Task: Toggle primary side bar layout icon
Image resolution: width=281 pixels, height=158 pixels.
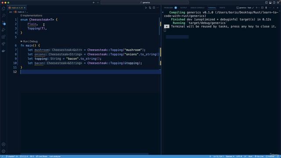Action: pyautogui.click(x=267, y=3)
